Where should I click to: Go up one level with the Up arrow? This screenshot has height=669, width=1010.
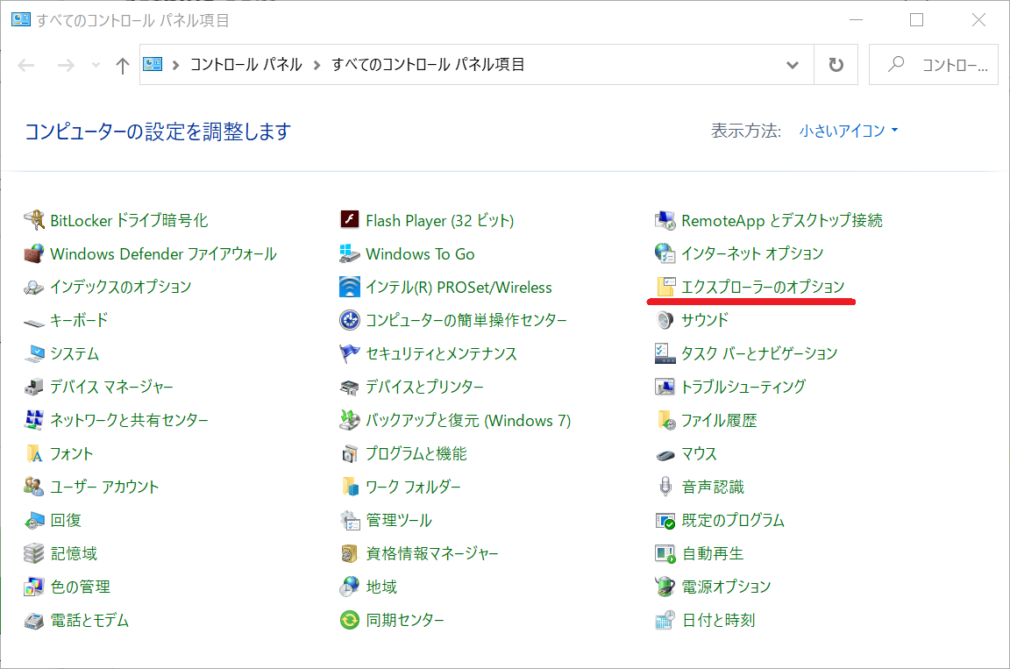point(123,65)
